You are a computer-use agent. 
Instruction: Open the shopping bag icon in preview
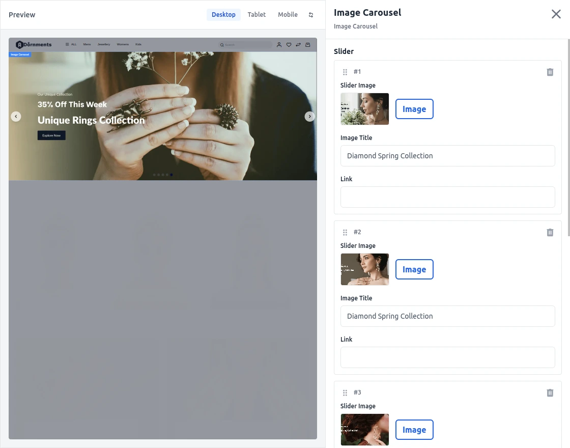(308, 45)
